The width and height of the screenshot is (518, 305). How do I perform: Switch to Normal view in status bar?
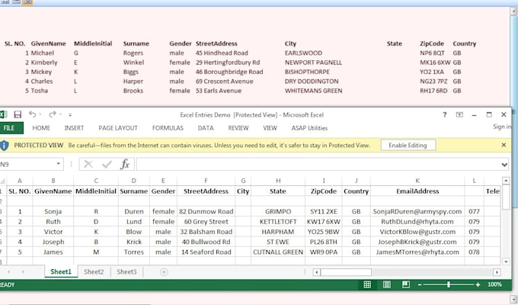[367, 284]
